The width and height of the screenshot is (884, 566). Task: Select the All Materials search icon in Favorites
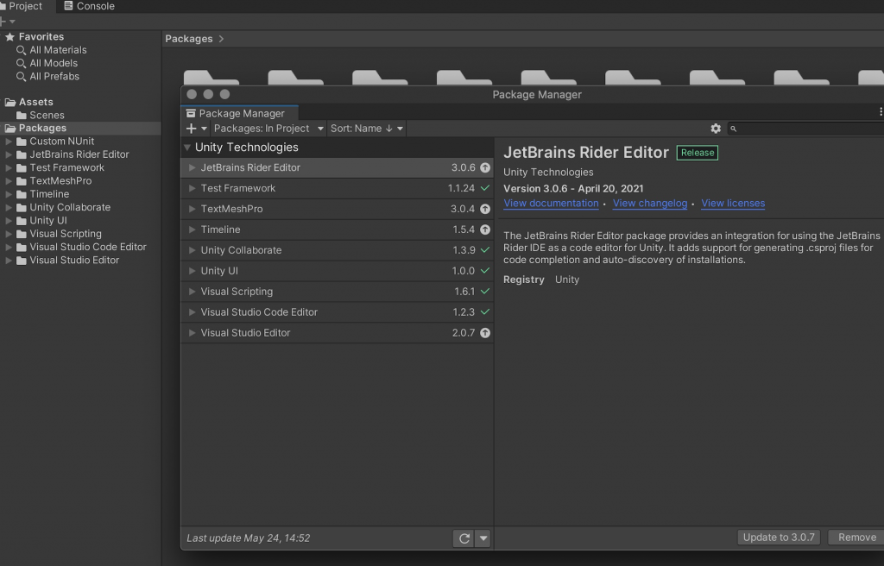(x=22, y=50)
